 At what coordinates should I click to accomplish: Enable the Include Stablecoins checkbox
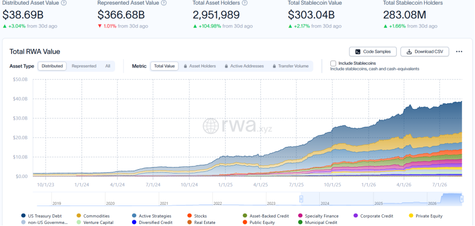pos(333,63)
